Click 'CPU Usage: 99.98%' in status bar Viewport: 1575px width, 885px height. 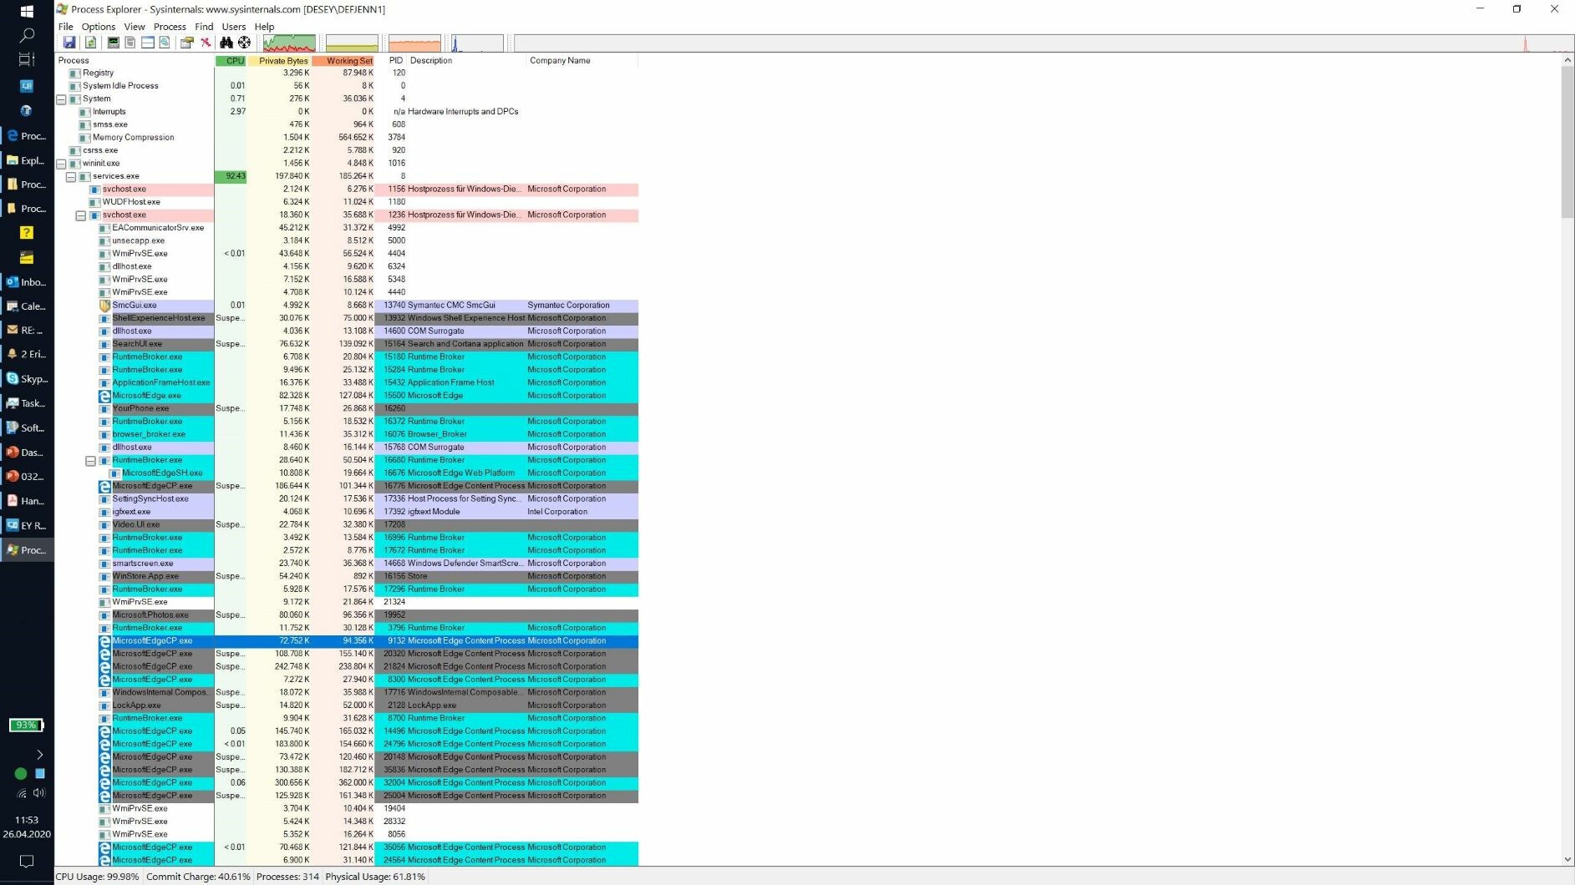98,877
